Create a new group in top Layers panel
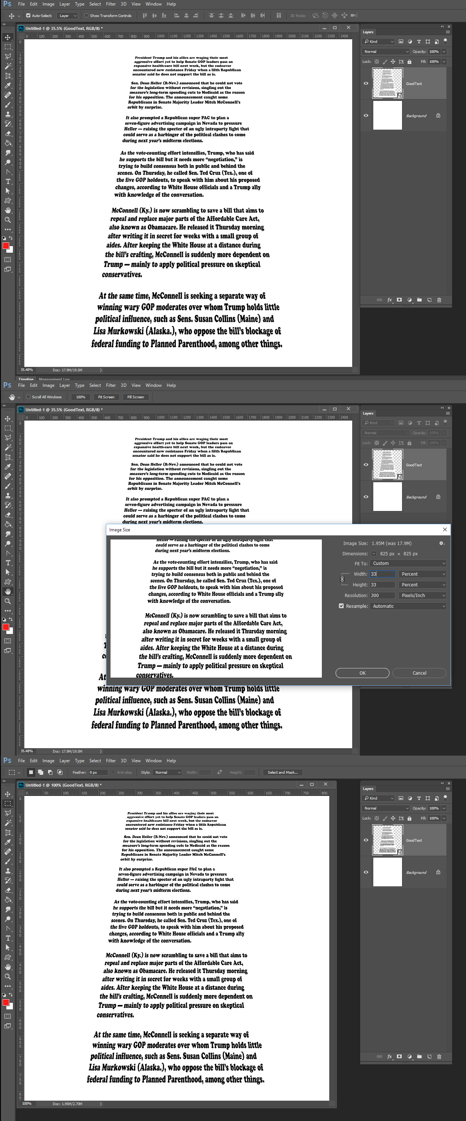 [419, 300]
